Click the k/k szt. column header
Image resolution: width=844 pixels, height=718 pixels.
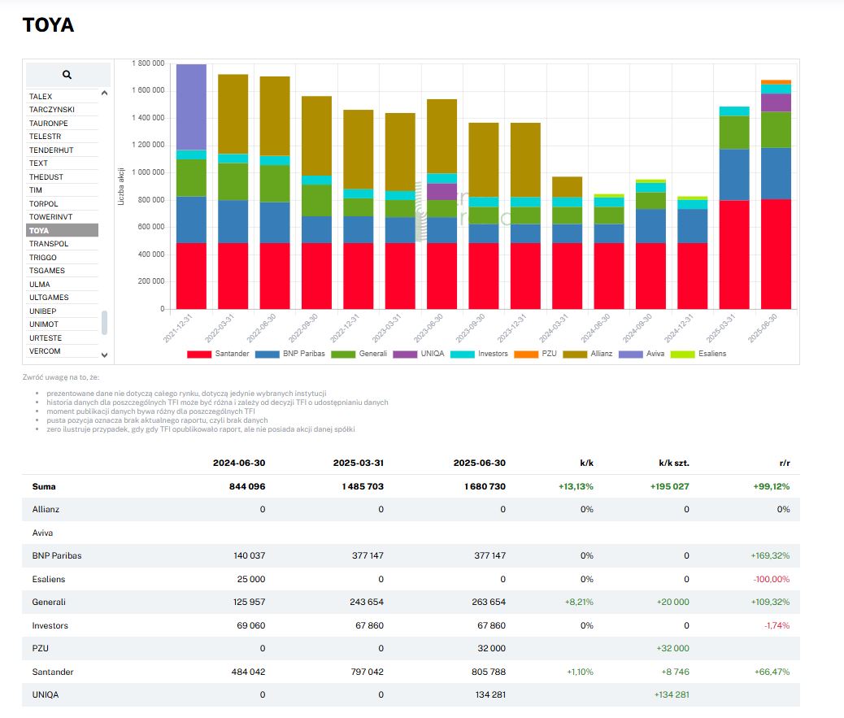point(674,463)
